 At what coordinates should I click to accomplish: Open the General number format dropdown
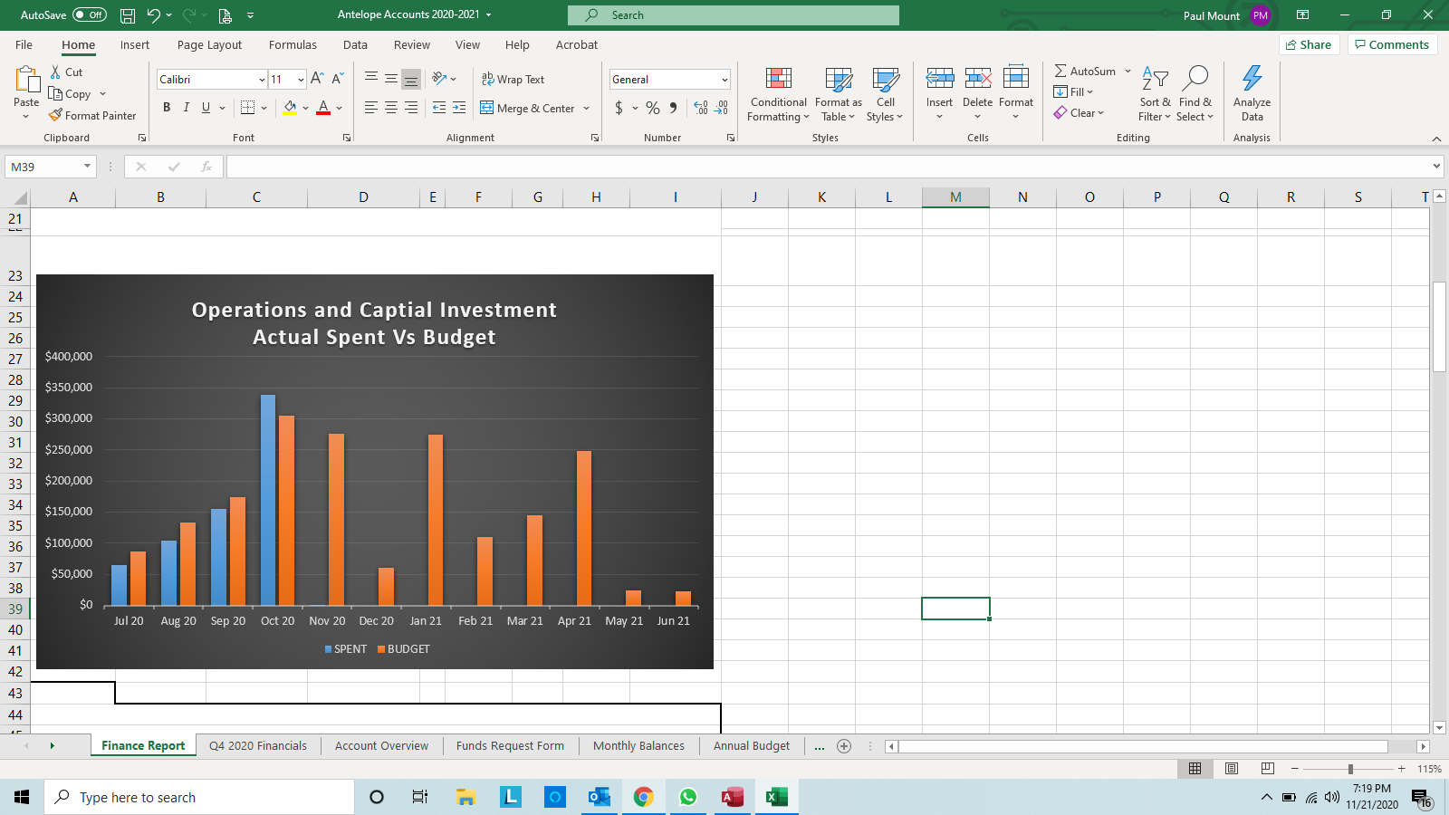724,80
